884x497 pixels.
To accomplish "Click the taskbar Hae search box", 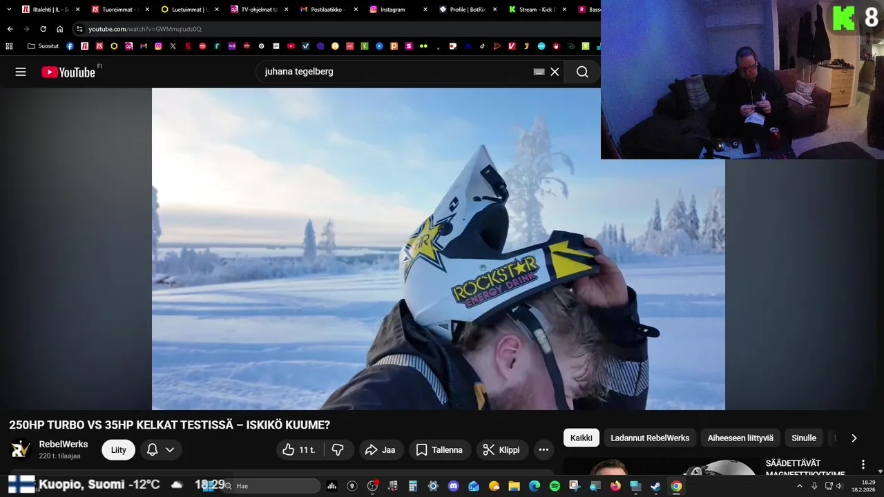I will click(x=271, y=486).
